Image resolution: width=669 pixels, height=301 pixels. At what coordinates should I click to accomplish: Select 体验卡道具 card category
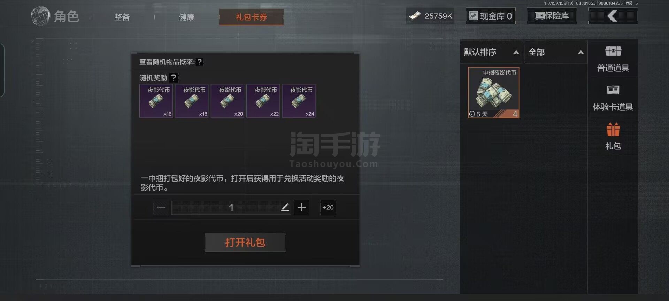pos(613,98)
